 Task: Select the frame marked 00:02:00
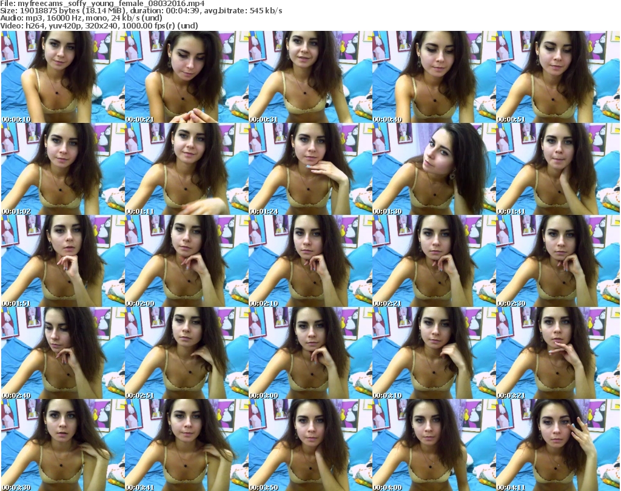point(186,261)
